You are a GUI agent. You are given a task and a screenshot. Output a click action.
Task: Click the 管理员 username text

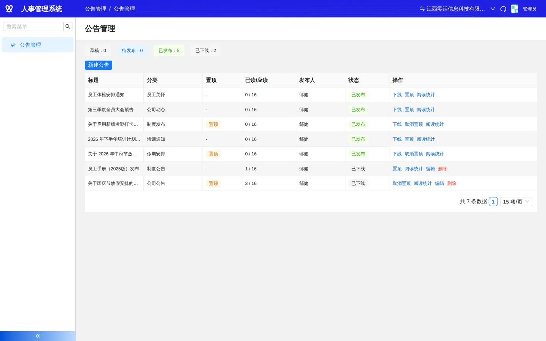530,9
